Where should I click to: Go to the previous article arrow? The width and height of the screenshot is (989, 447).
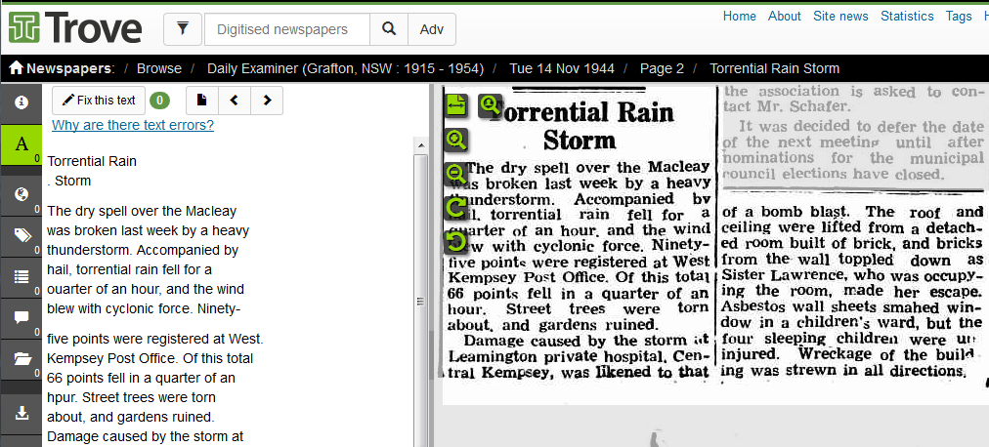pos(235,100)
